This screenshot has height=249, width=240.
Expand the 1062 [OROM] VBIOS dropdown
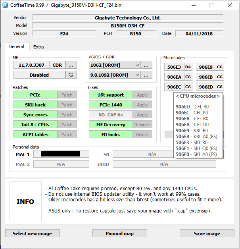coord(137,65)
